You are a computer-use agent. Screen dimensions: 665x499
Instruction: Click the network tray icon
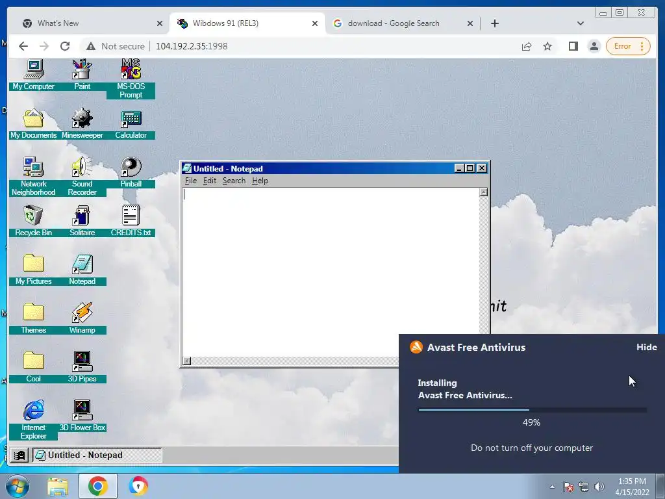(x=584, y=487)
